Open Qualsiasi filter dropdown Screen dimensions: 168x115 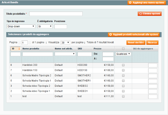coord(123,54)
